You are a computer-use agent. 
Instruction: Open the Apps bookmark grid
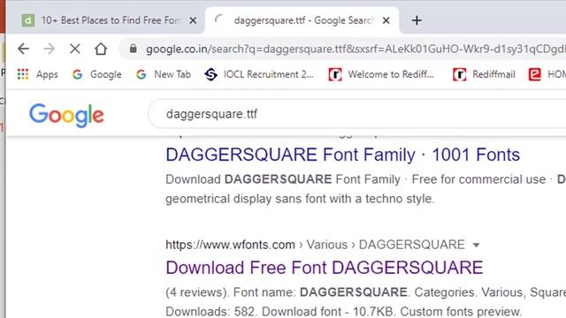coord(37,74)
